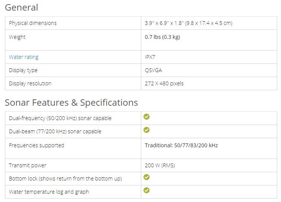281x202 pixels.
Task: Click the Traditional: 50/77/83/200 kHz value
Action: [181, 145]
